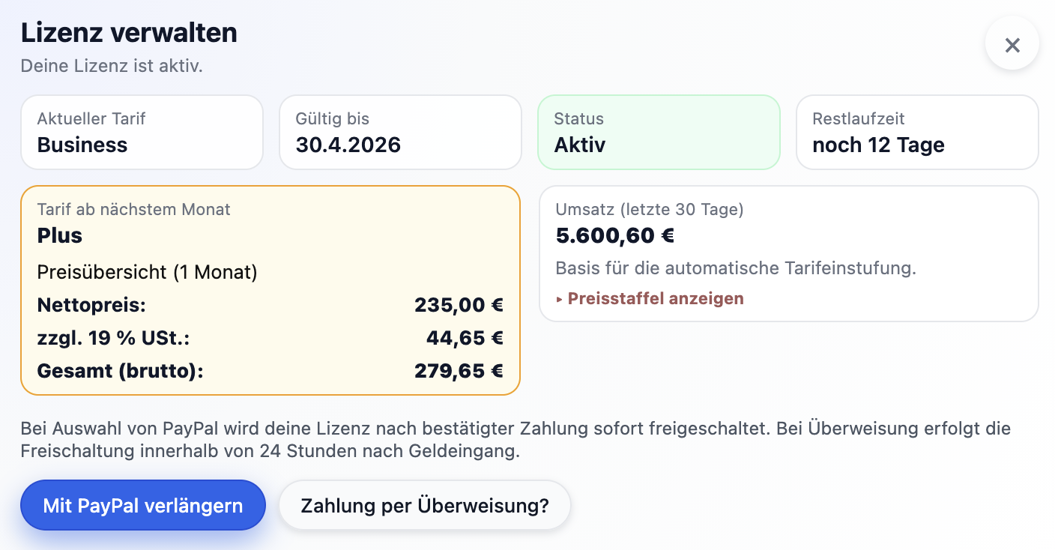Click the arrow beside Preisstaffel anzeigen

click(x=559, y=298)
